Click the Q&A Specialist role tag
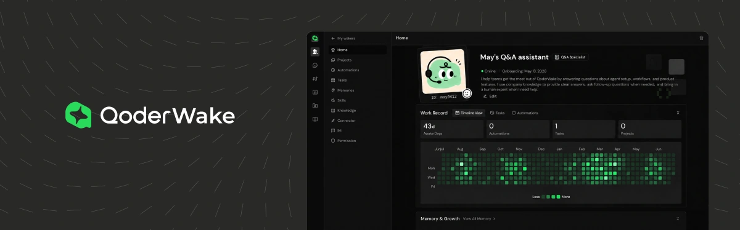The image size is (740, 230). pyautogui.click(x=570, y=57)
